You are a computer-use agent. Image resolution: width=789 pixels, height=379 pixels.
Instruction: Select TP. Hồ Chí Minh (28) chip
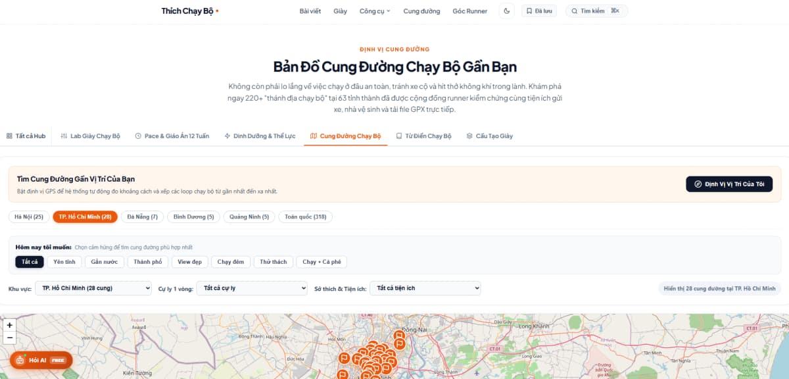tap(85, 216)
